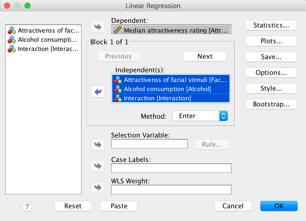Click the blue arrow to remove independents
The height and width of the screenshot is (221, 306).
98,92
